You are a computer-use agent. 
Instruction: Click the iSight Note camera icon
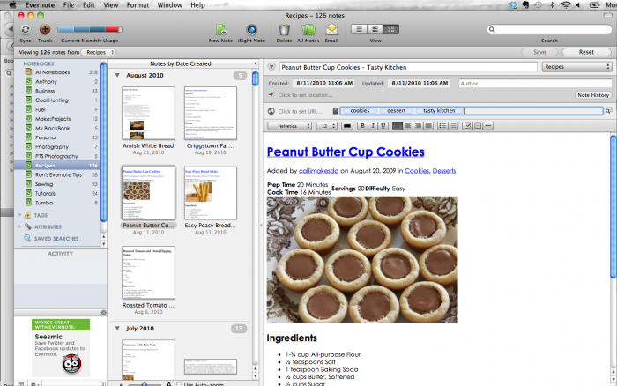(251, 30)
